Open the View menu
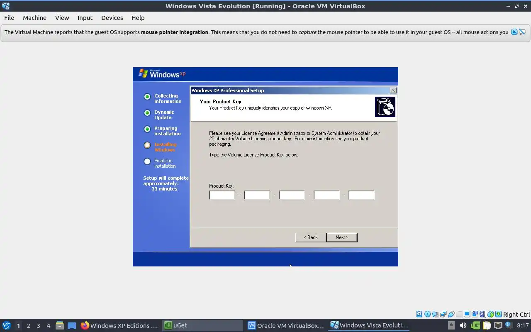This screenshot has height=332, width=531. 62,17
